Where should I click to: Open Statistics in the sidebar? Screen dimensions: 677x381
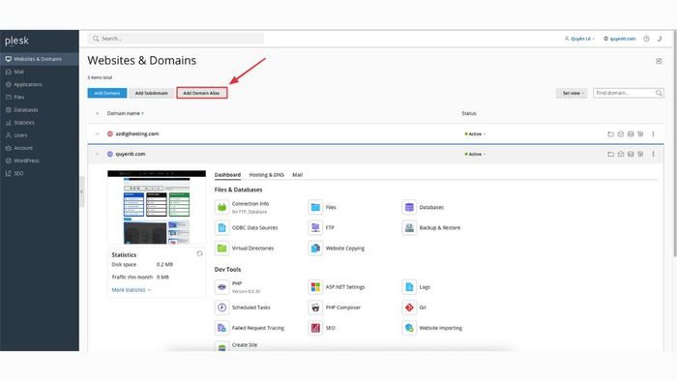pos(40,123)
